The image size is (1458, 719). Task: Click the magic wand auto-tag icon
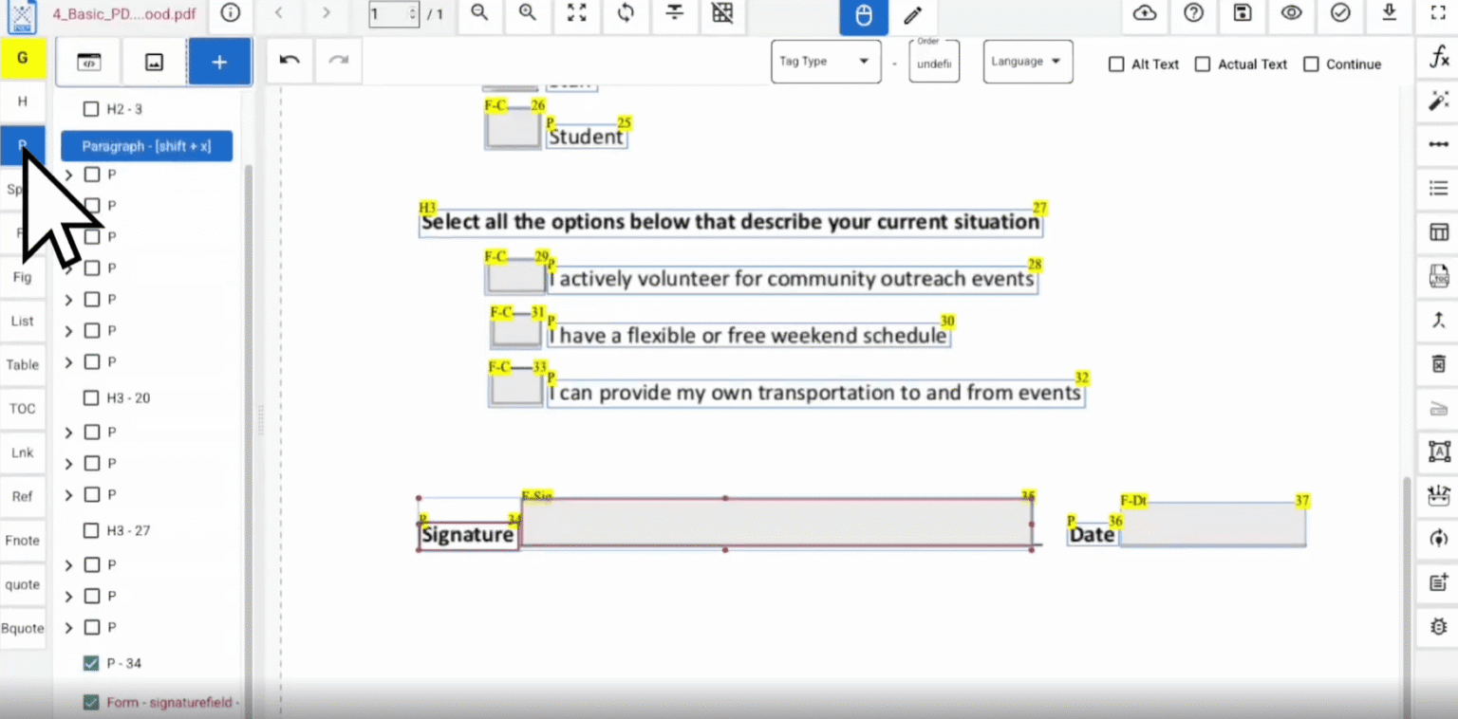[x=1439, y=101]
